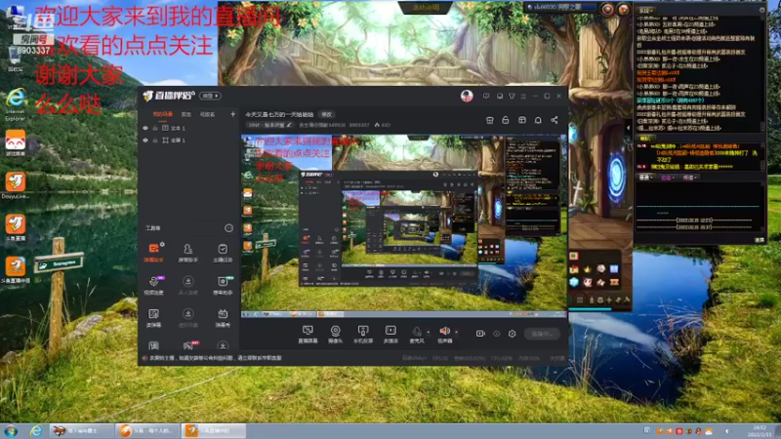The width and height of the screenshot is (781, 439).
Task: Switch to the second scene tab
Action: (x=185, y=114)
